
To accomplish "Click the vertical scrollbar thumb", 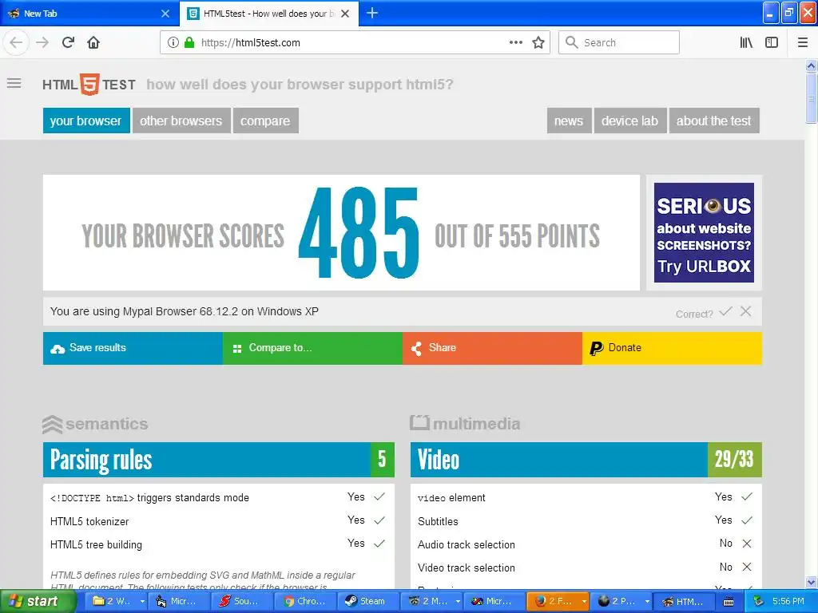I will pos(811,98).
